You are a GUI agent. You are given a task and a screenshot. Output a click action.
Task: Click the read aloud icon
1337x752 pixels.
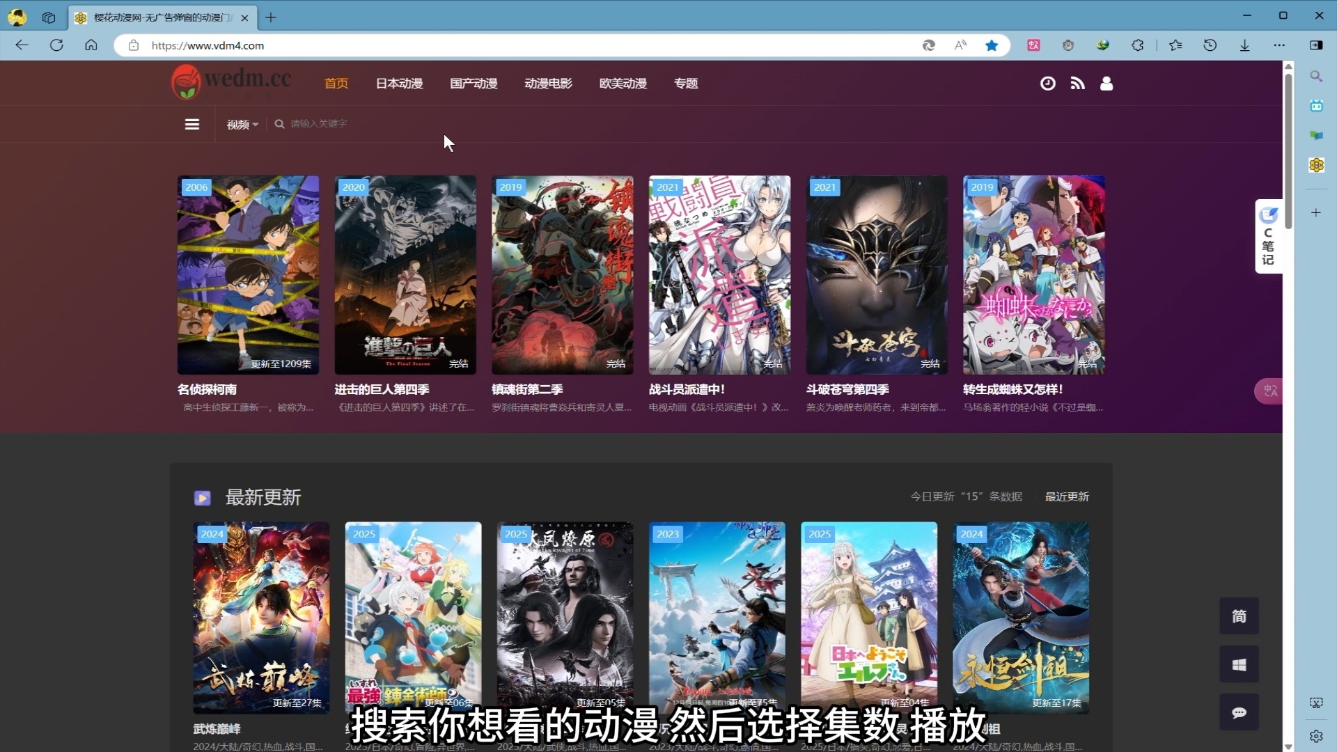(960, 45)
